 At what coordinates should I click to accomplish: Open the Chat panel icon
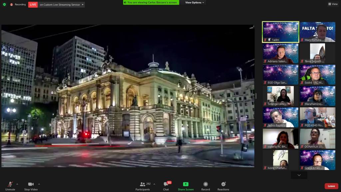pos(166,184)
